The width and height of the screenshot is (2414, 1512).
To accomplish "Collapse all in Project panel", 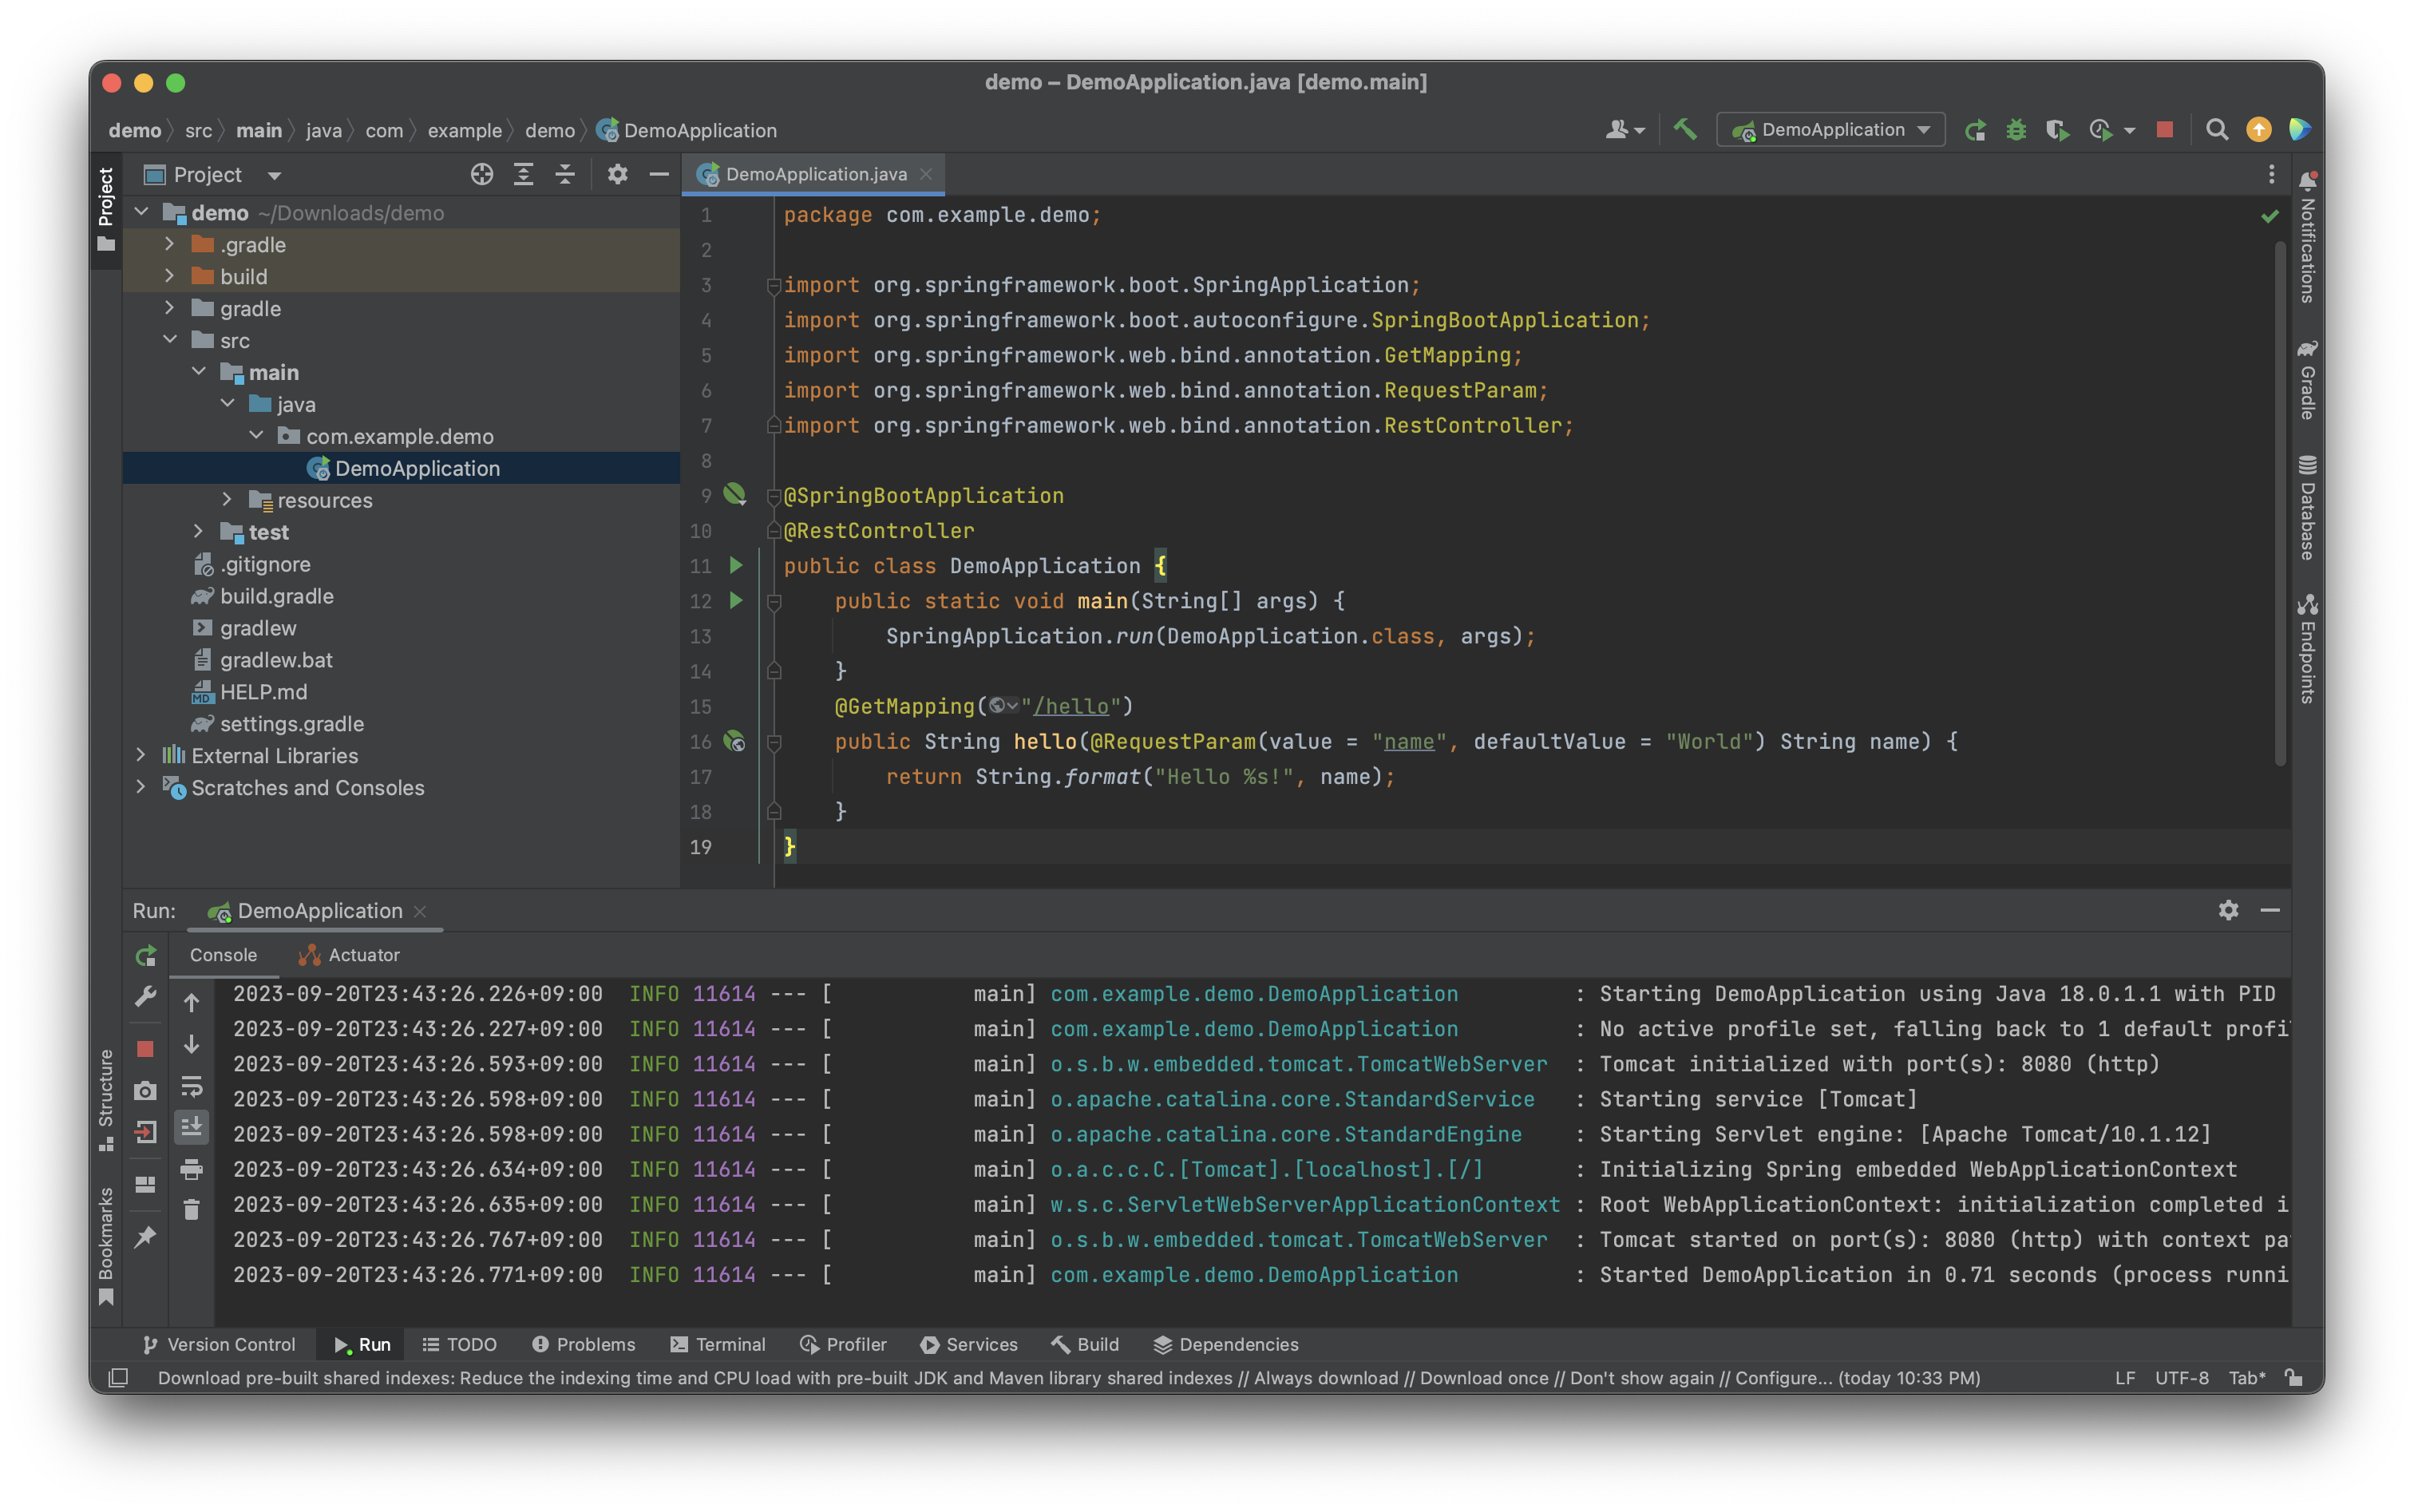I will point(565,174).
